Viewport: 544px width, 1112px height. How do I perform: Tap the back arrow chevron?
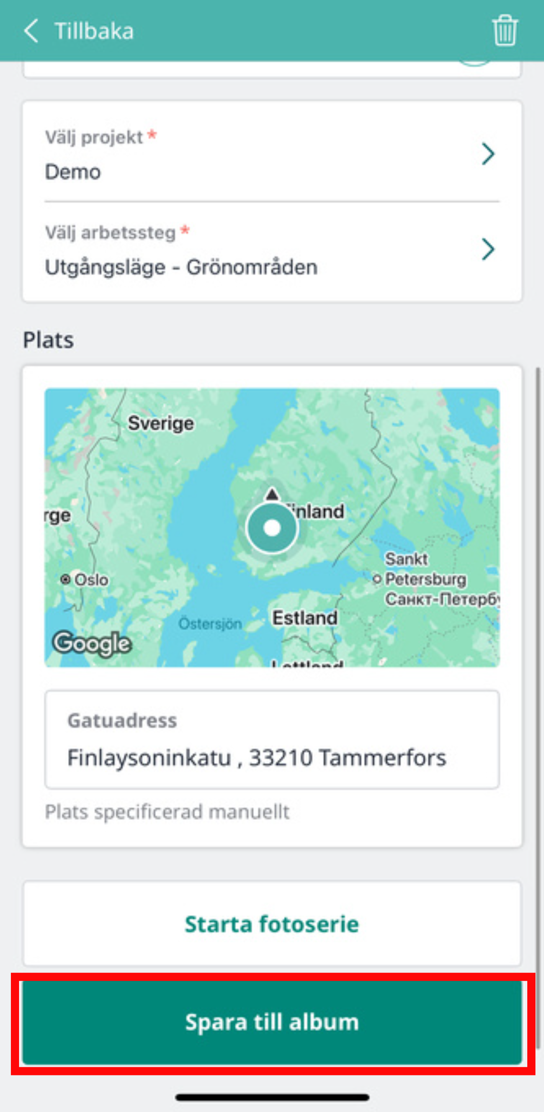(x=31, y=31)
